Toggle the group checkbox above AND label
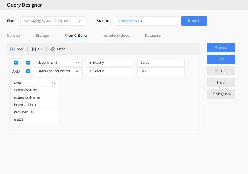 pyautogui.click(x=16, y=63)
